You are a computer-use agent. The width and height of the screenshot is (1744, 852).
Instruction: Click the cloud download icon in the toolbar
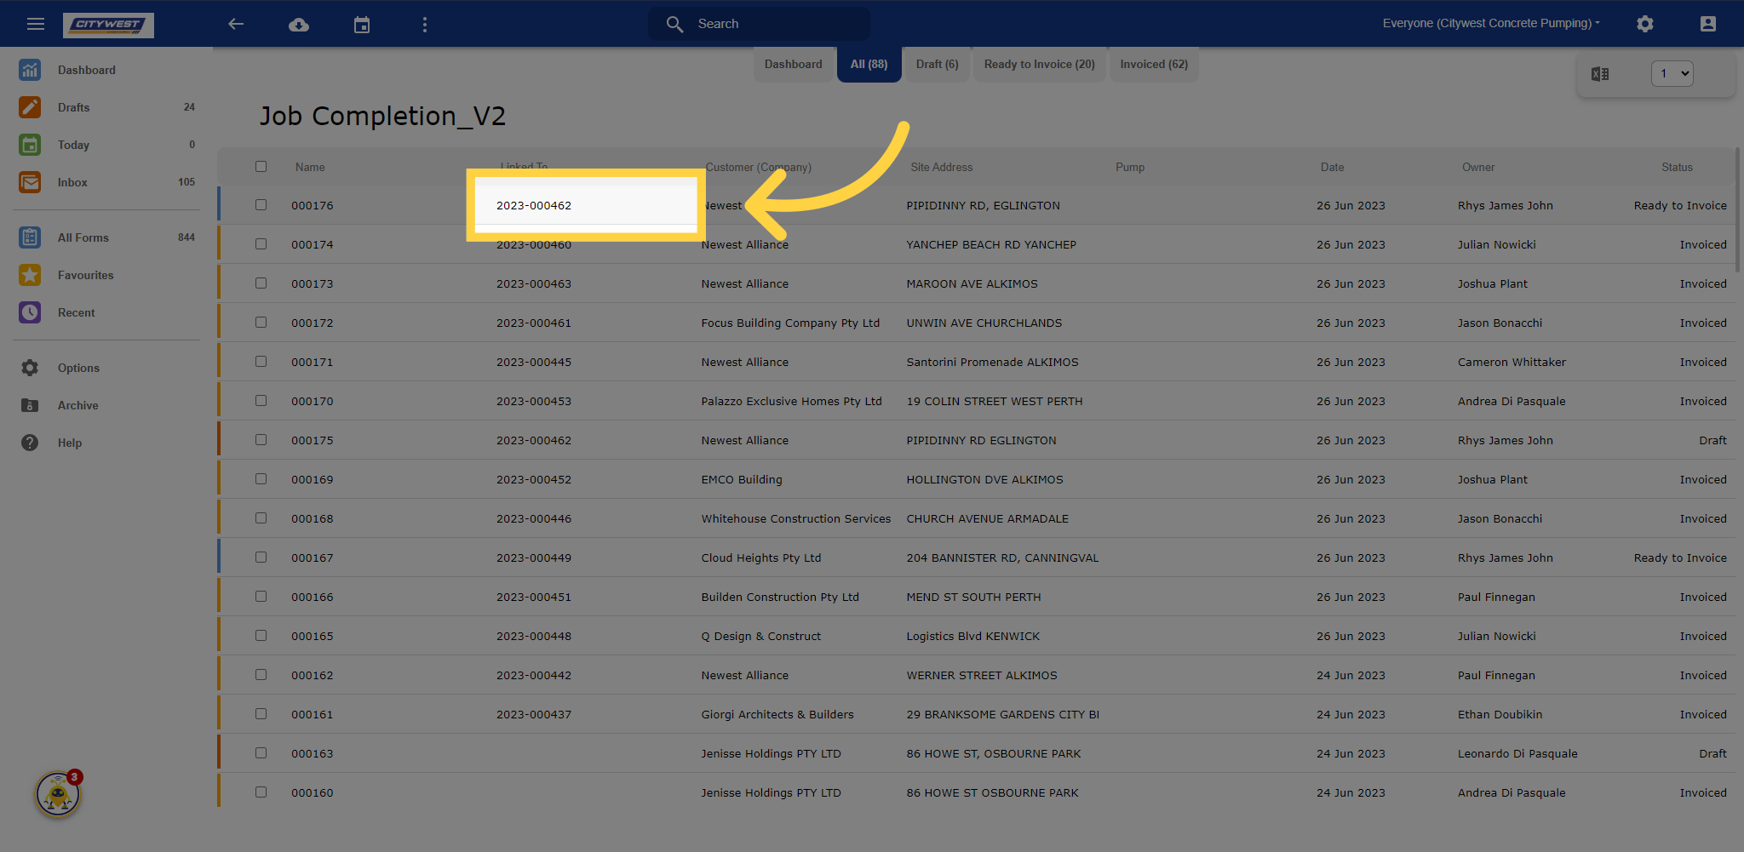(x=299, y=24)
